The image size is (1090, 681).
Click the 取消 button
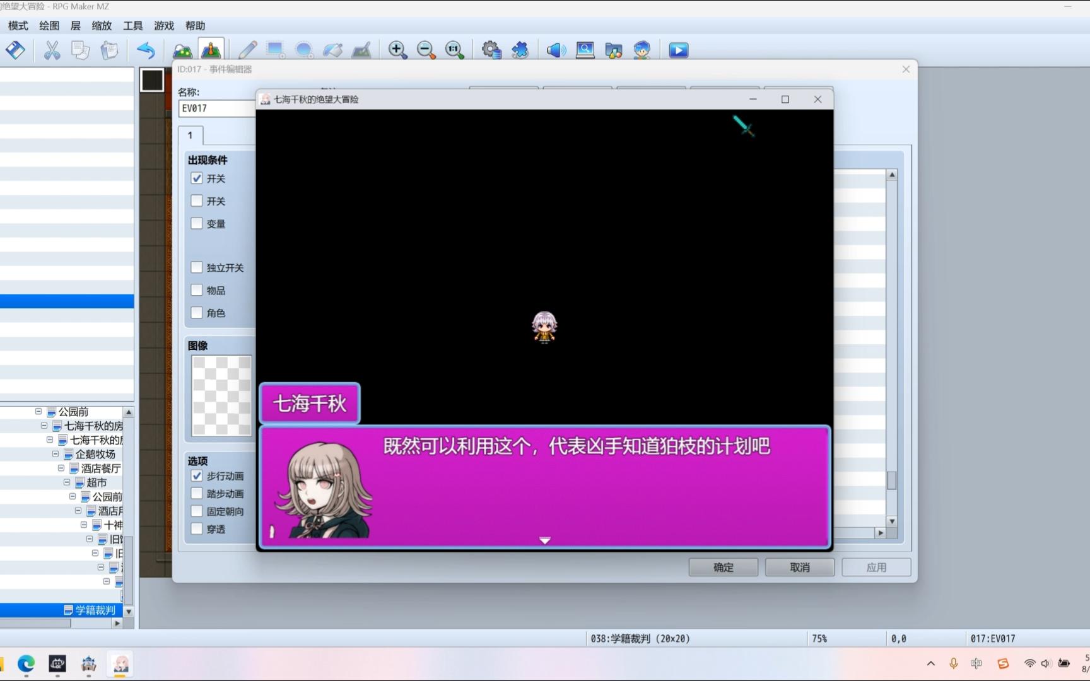[800, 567]
